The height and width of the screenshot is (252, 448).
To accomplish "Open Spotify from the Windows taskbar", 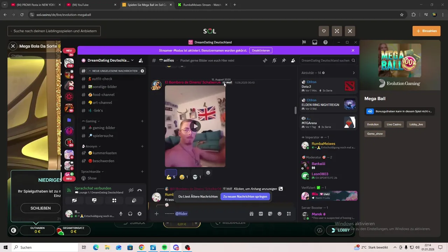I will tap(164, 247).
